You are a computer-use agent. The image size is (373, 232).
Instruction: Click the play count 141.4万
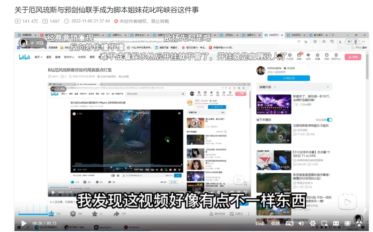[x=26, y=21]
